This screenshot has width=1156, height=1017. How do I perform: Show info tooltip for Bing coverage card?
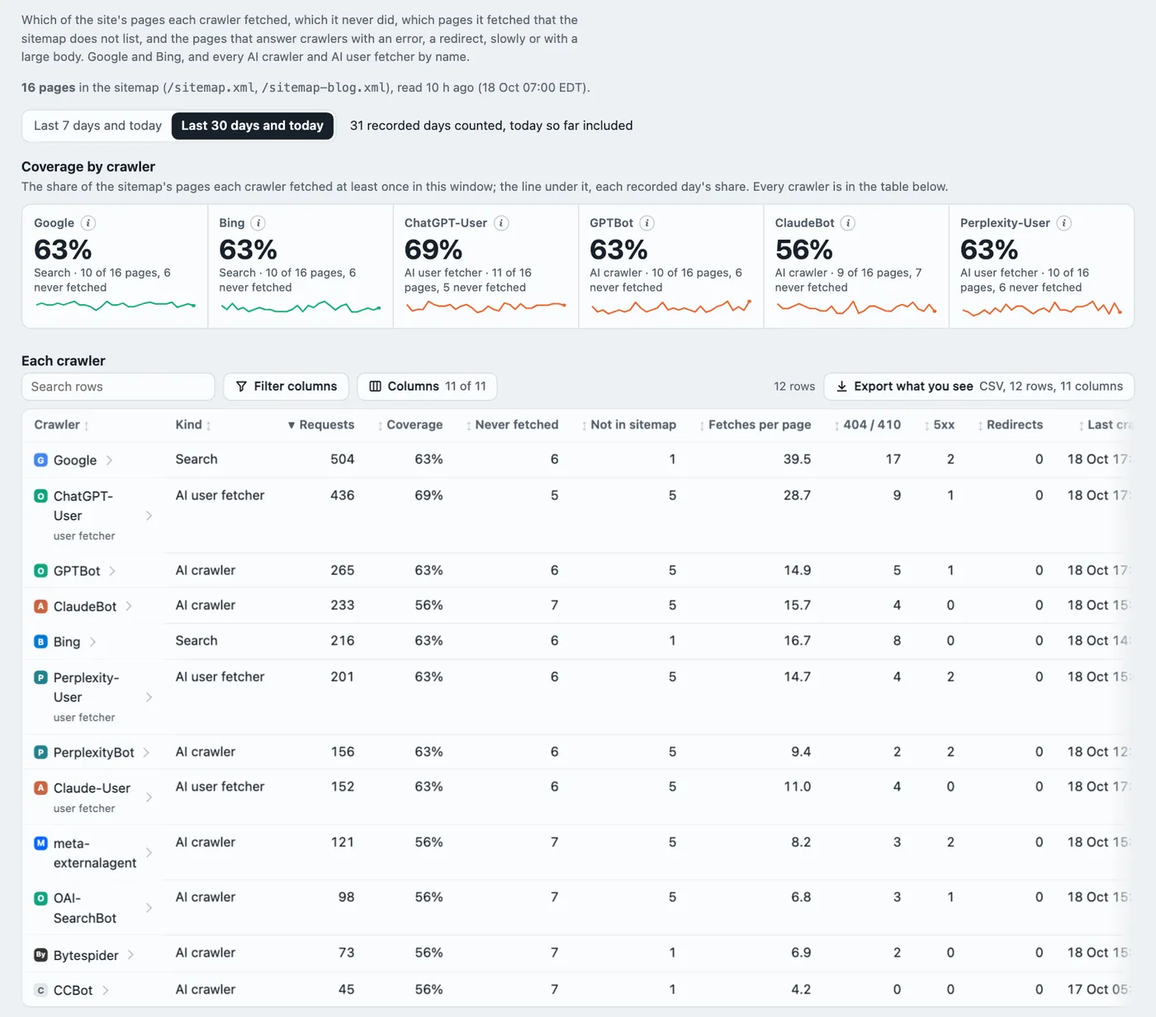[x=258, y=223]
